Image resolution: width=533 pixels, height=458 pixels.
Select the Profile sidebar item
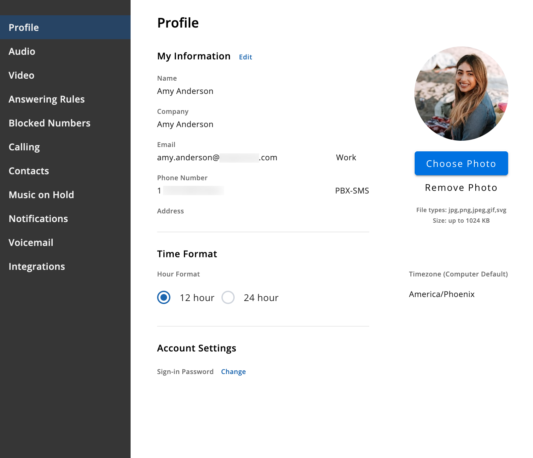pos(65,27)
